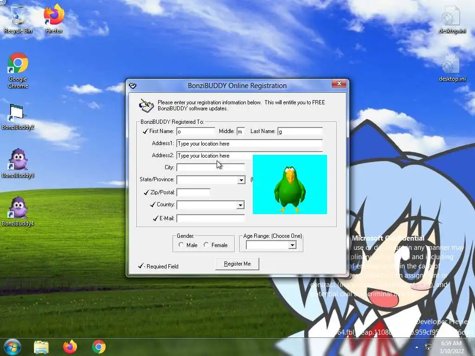The height and width of the screenshot is (356, 475).
Task: Select the upper desktop.ini file icon
Action: click(x=452, y=19)
